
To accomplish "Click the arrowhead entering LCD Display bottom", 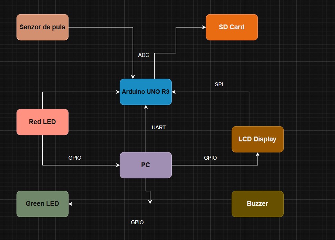I will click(258, 154).
